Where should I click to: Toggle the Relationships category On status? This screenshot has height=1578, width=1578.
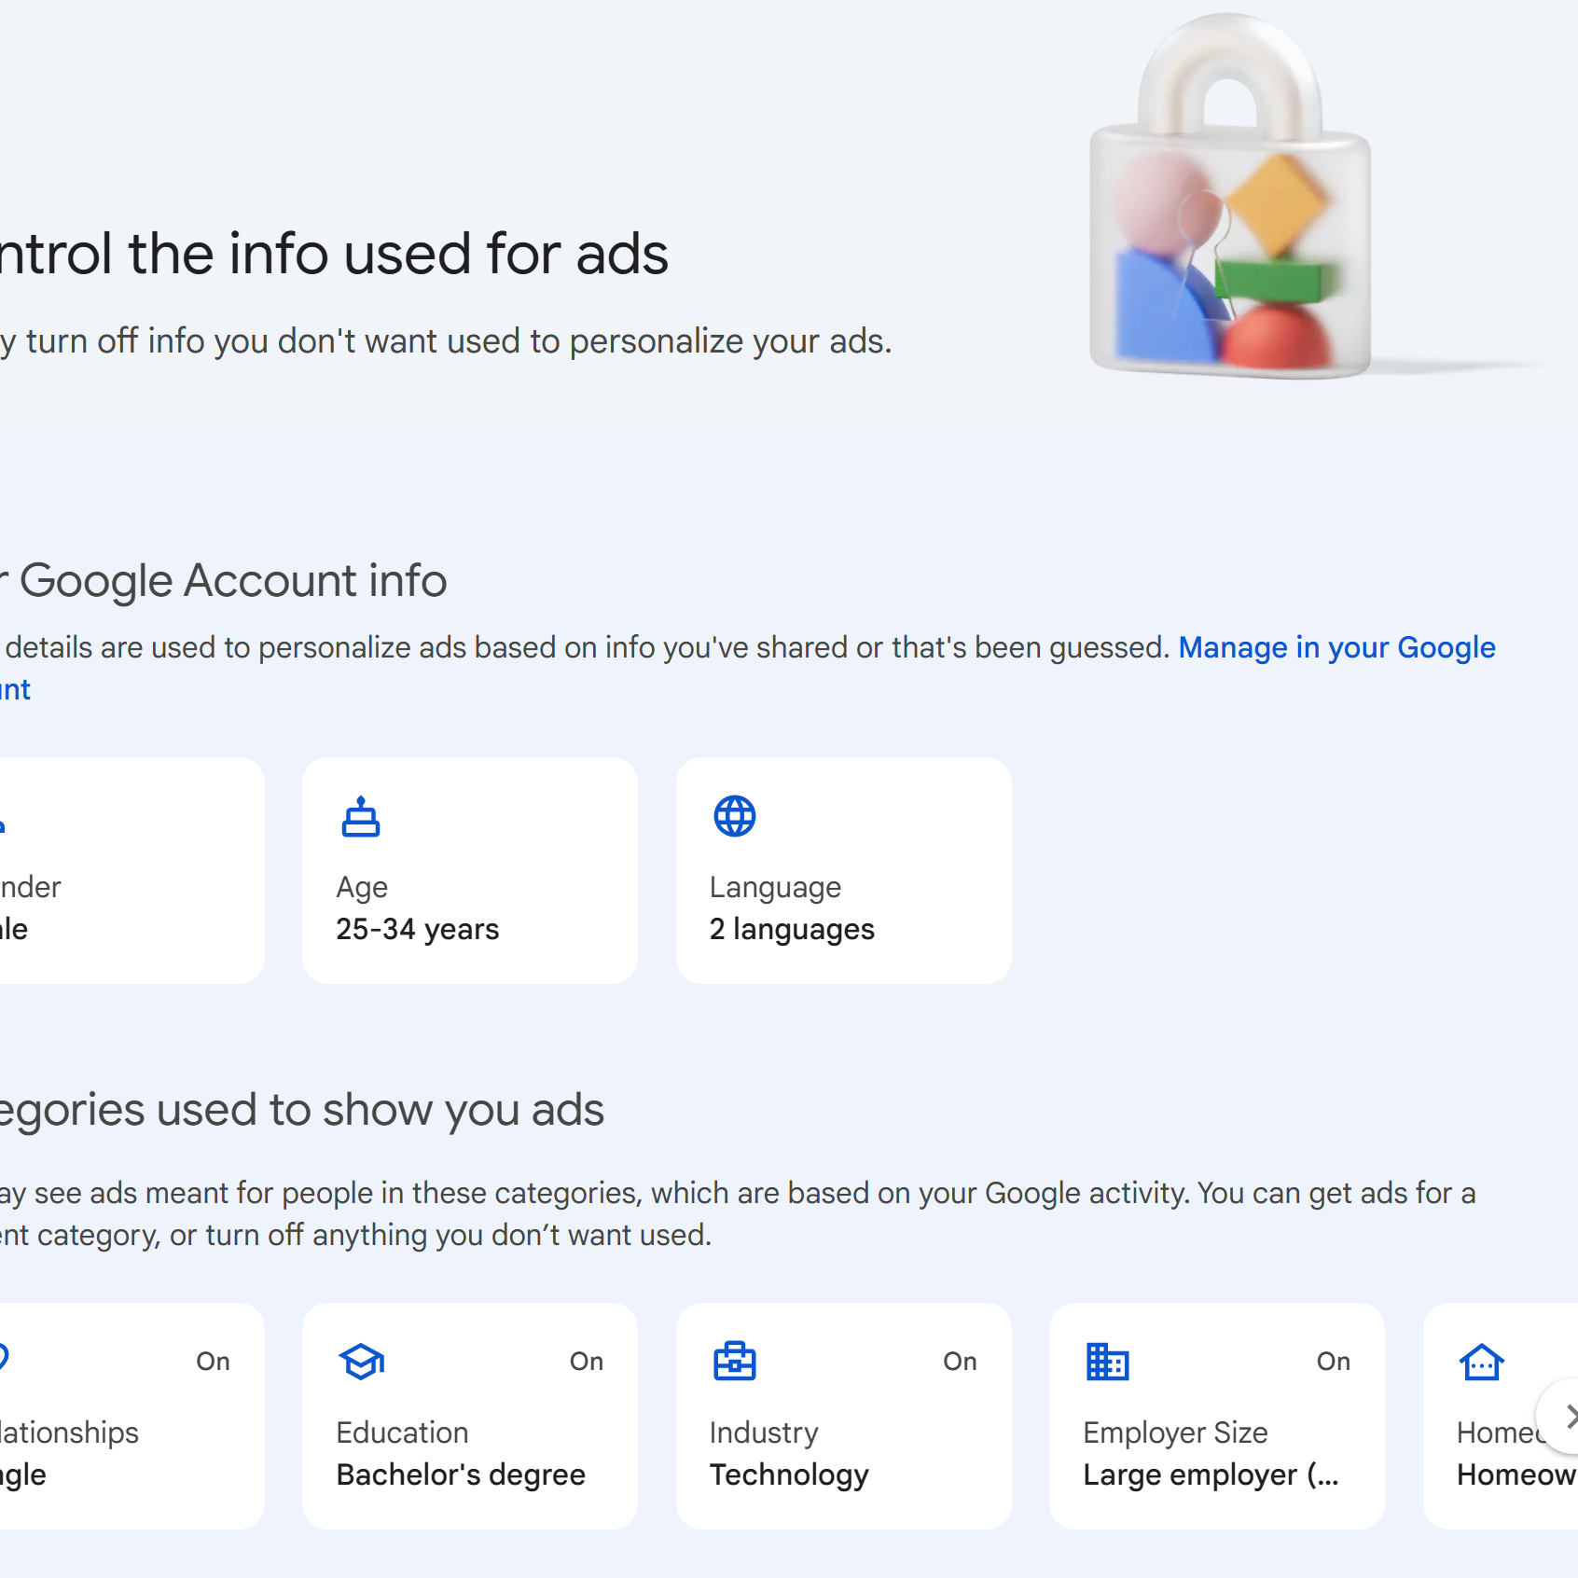click(x=213, y=1362)
